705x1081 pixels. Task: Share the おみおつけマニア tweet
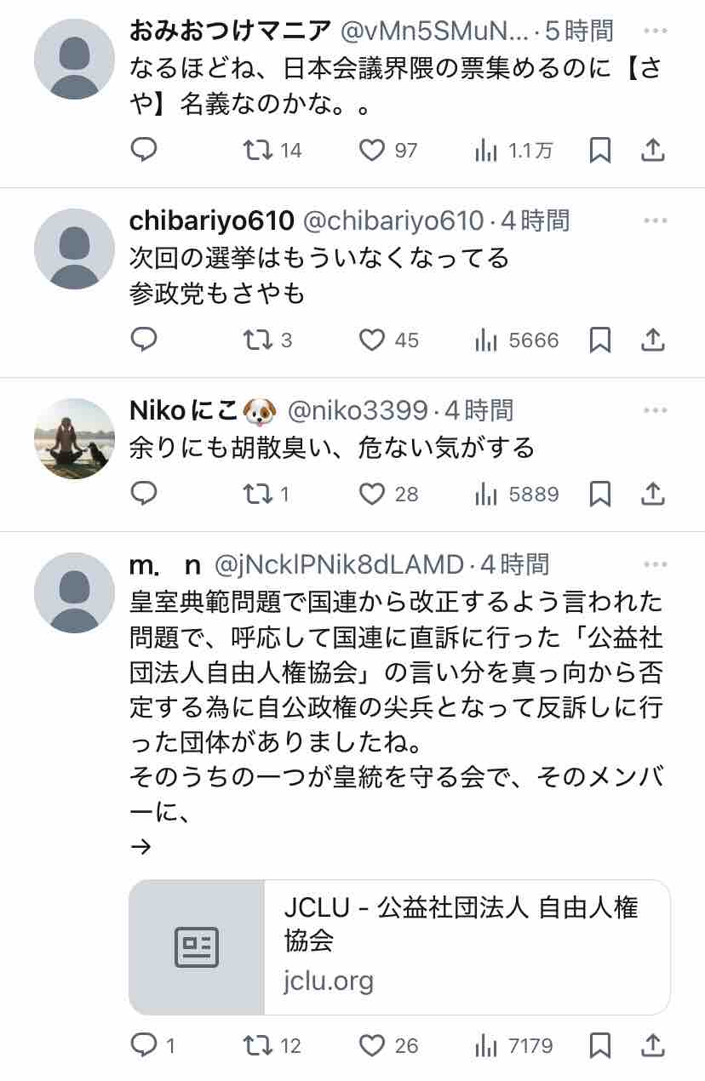(652, 151)
